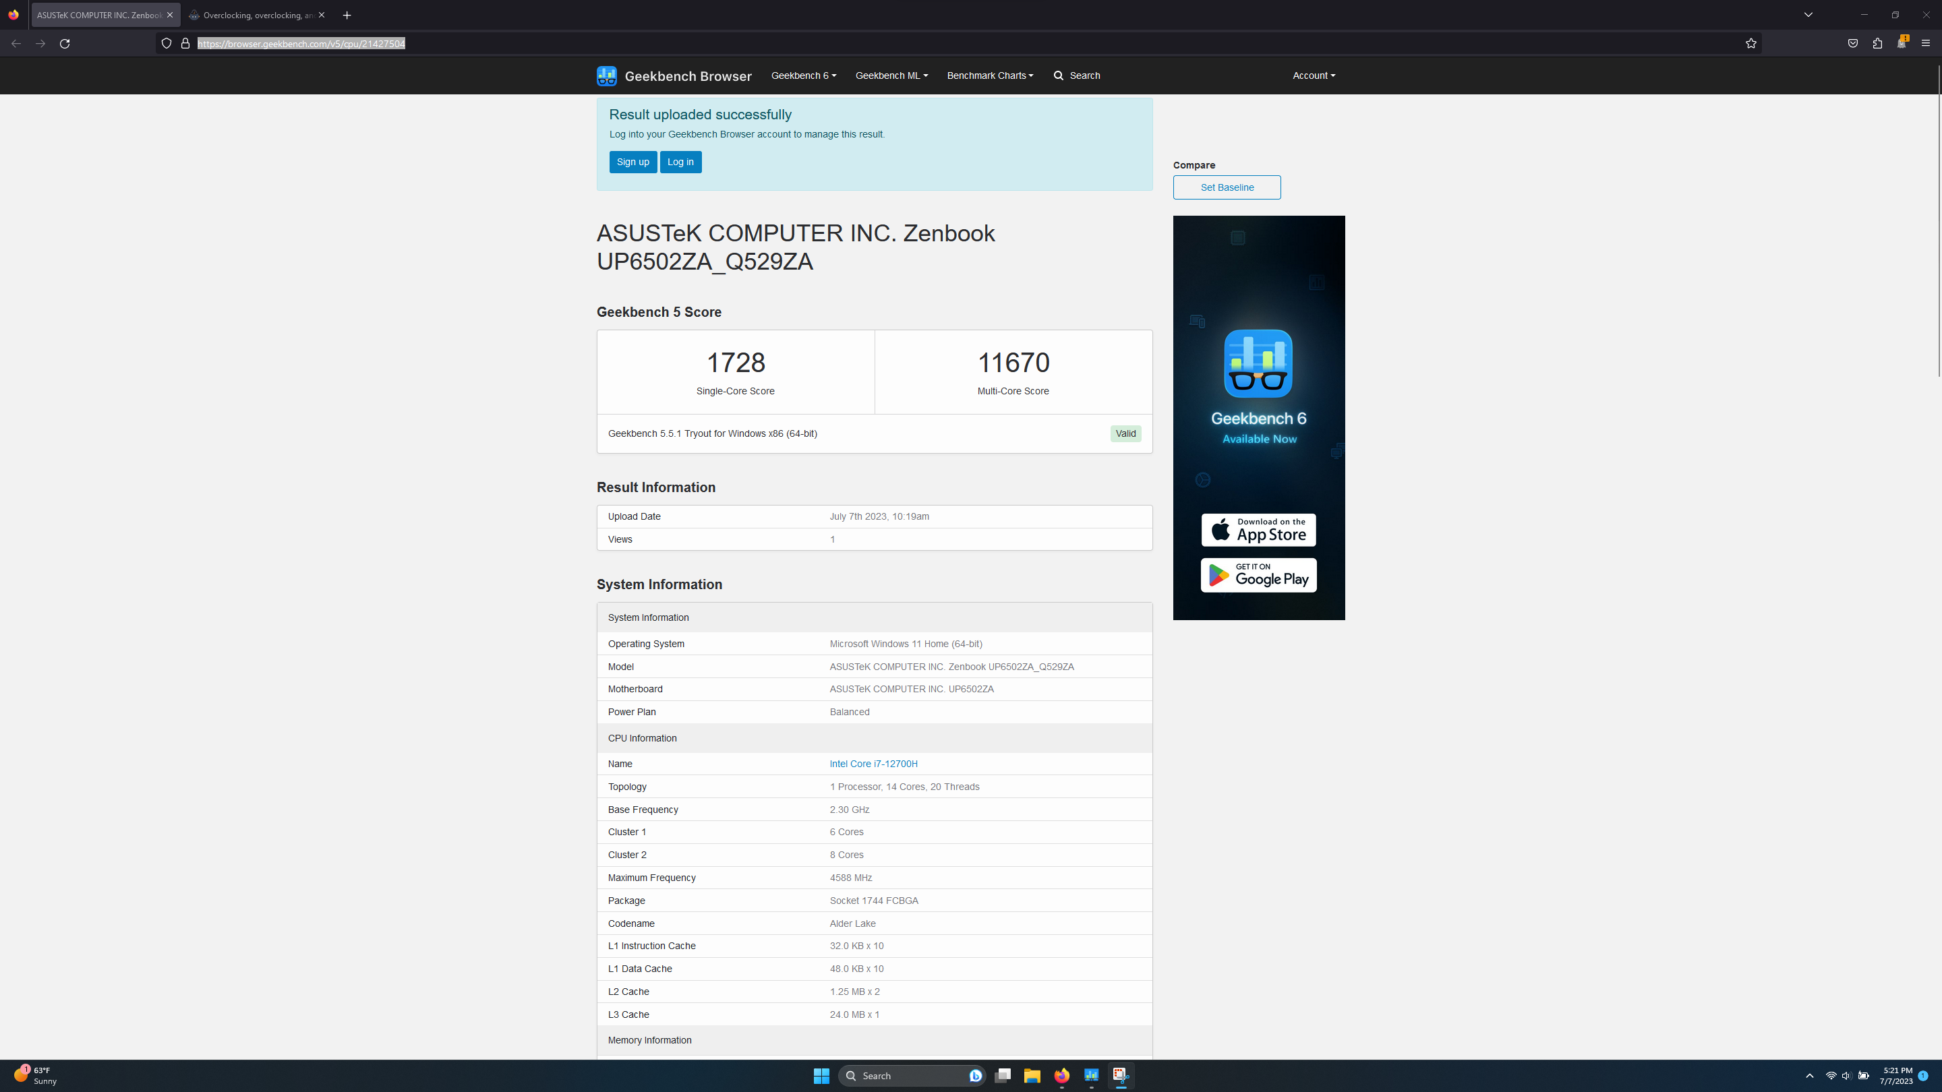This screenshot has height=1092, width=1942.
Task: Click the Codename value Alder Lake
Action: click(x=852, y=924)
